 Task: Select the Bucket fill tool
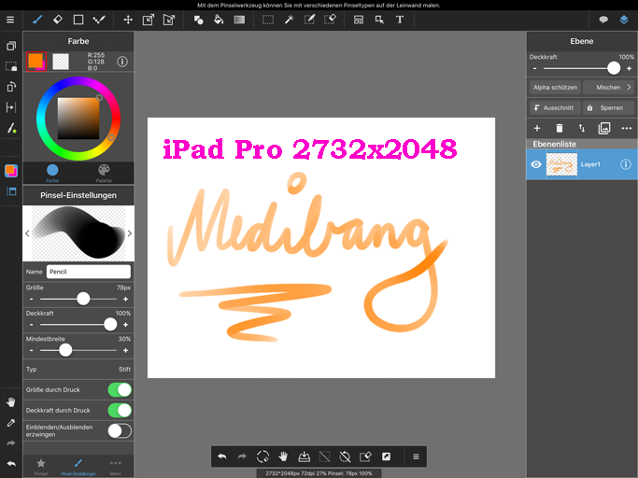point(219,20)
